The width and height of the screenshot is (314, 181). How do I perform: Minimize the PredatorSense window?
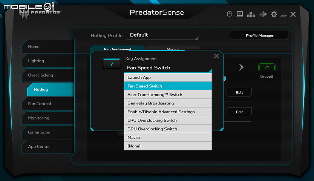[283, 15]
